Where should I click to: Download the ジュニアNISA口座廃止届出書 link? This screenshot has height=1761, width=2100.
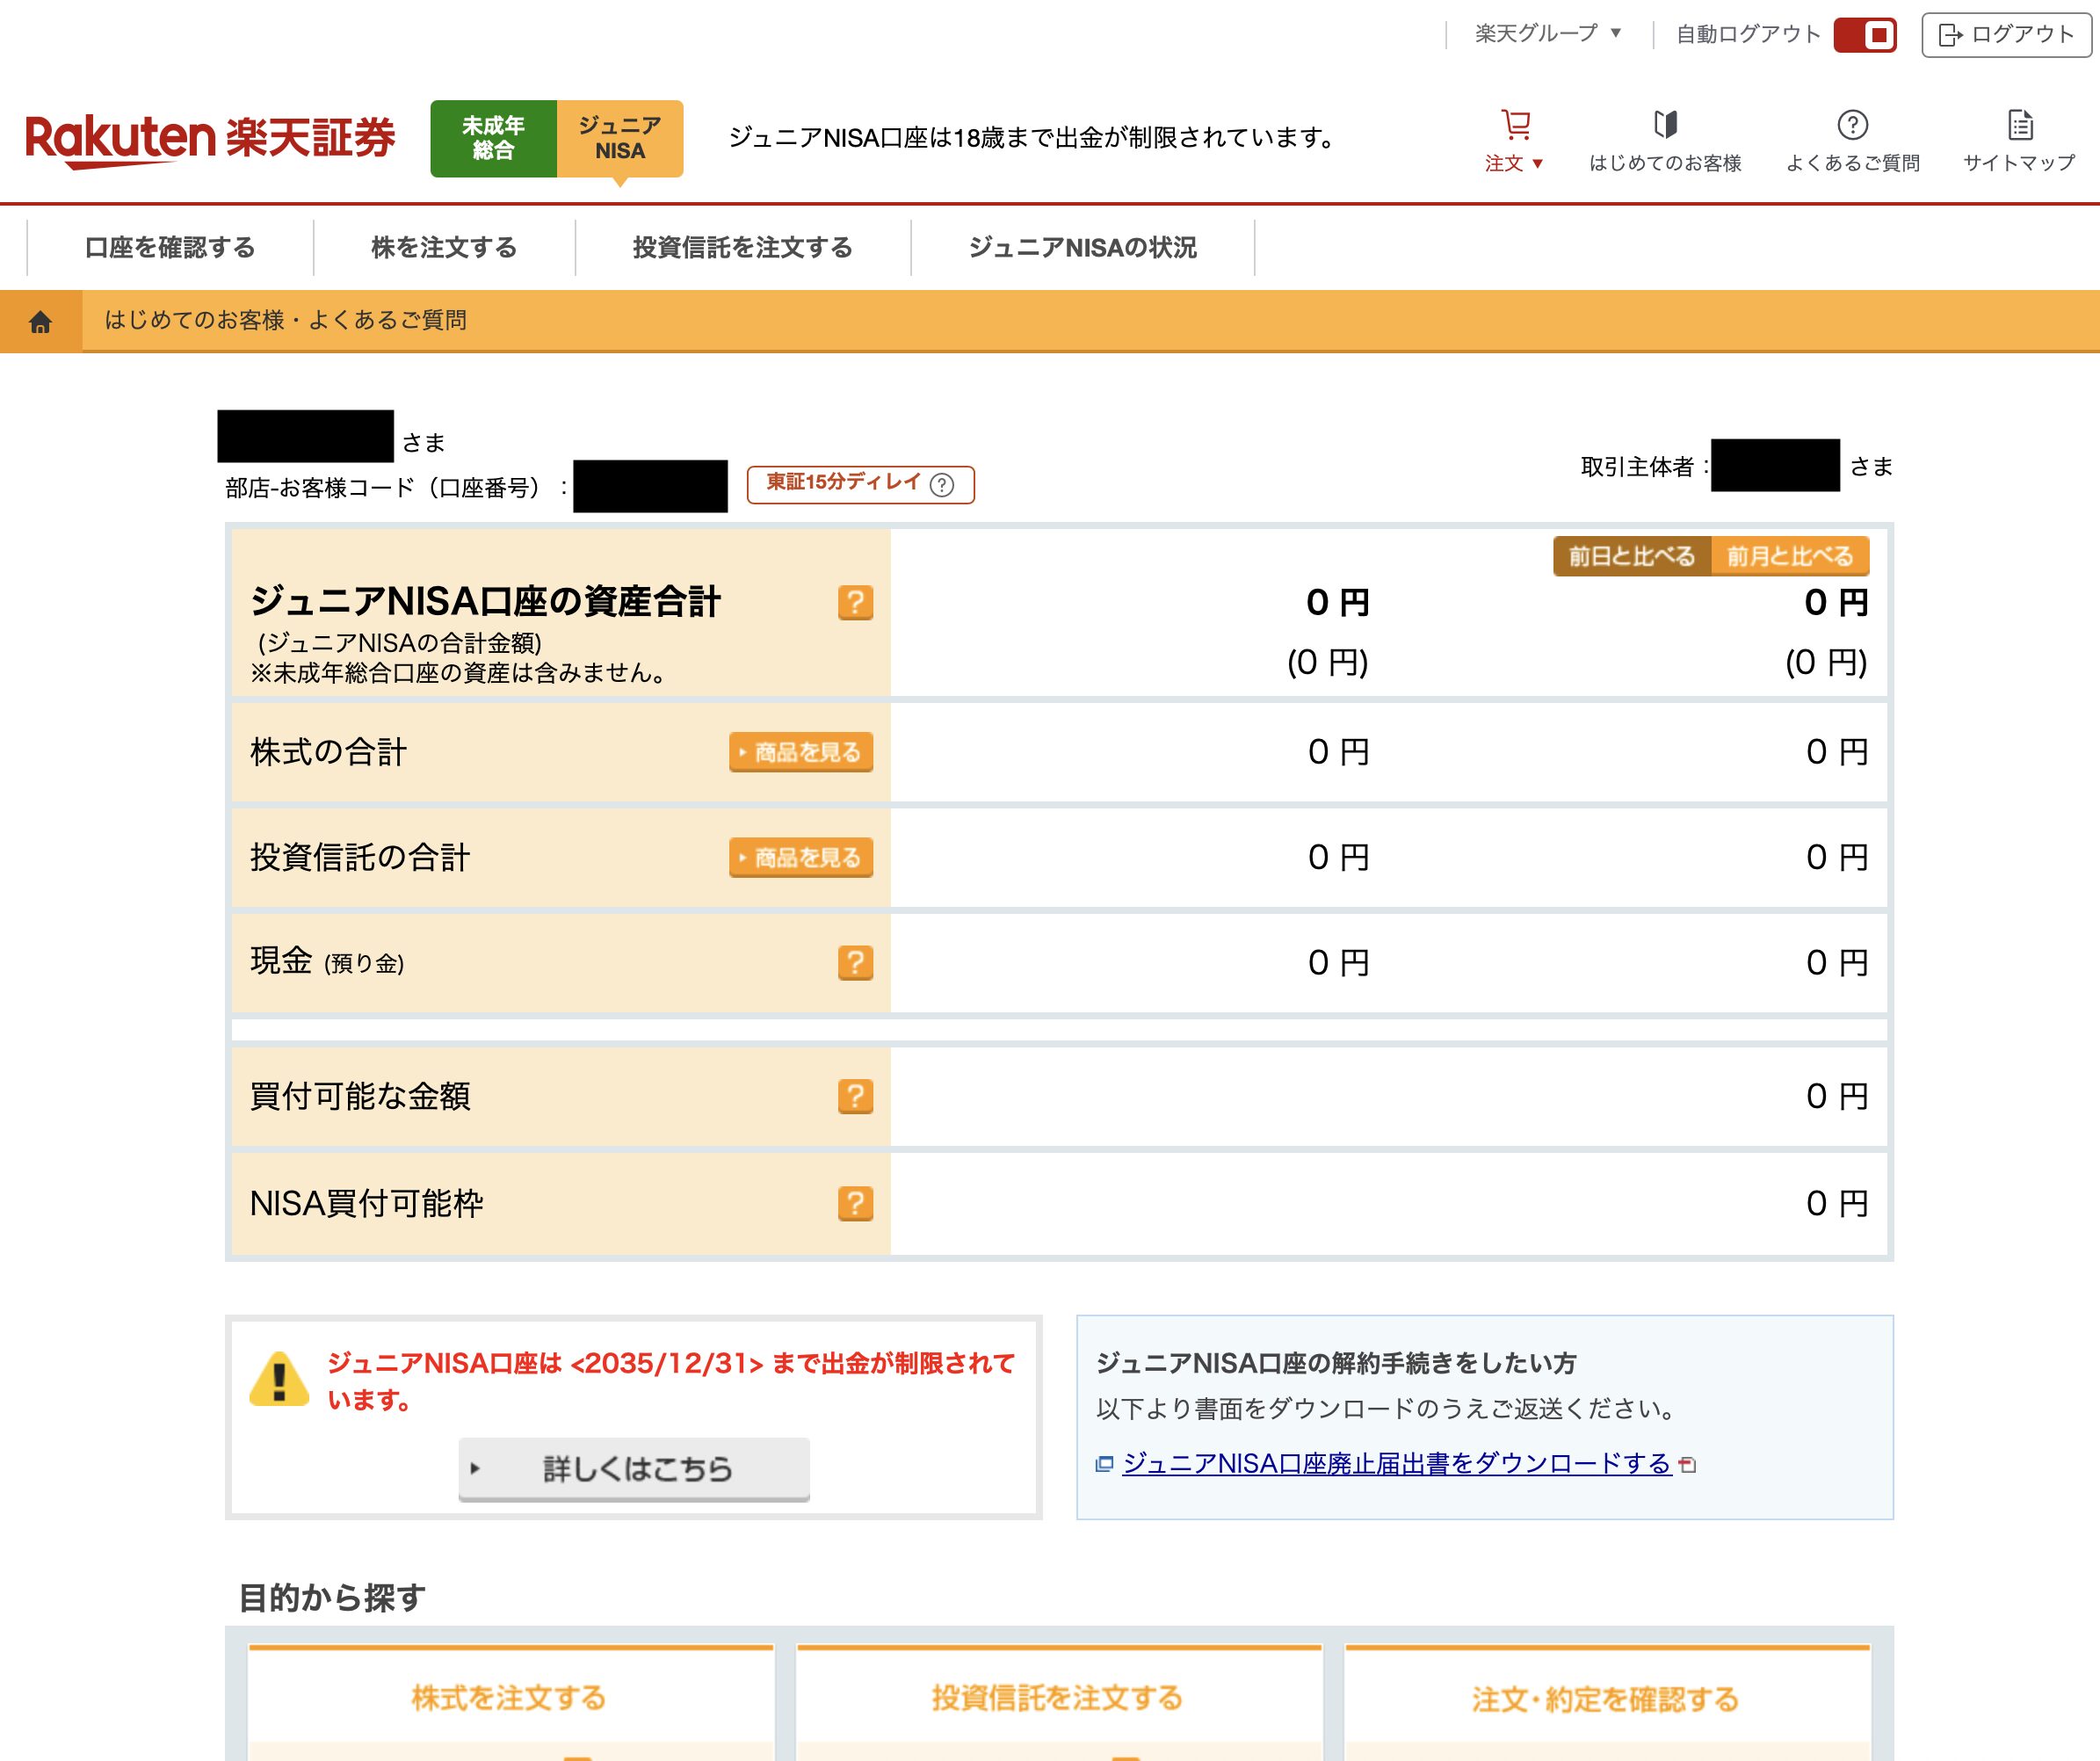click(1396, 1463)
